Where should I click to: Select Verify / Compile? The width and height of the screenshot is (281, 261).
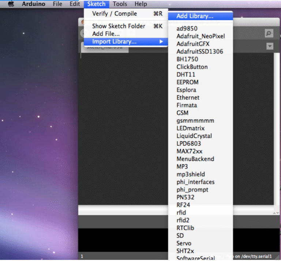[115, 14]
